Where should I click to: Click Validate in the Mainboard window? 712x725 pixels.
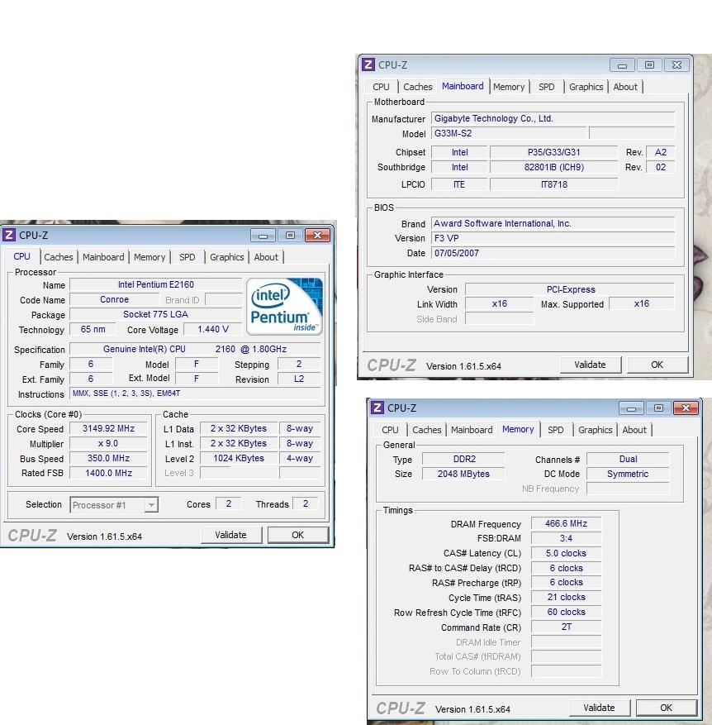click(590, 365)
